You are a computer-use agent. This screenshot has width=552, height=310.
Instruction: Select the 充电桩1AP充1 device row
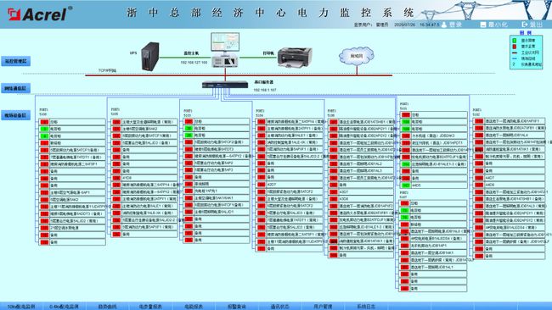(217, 191)
